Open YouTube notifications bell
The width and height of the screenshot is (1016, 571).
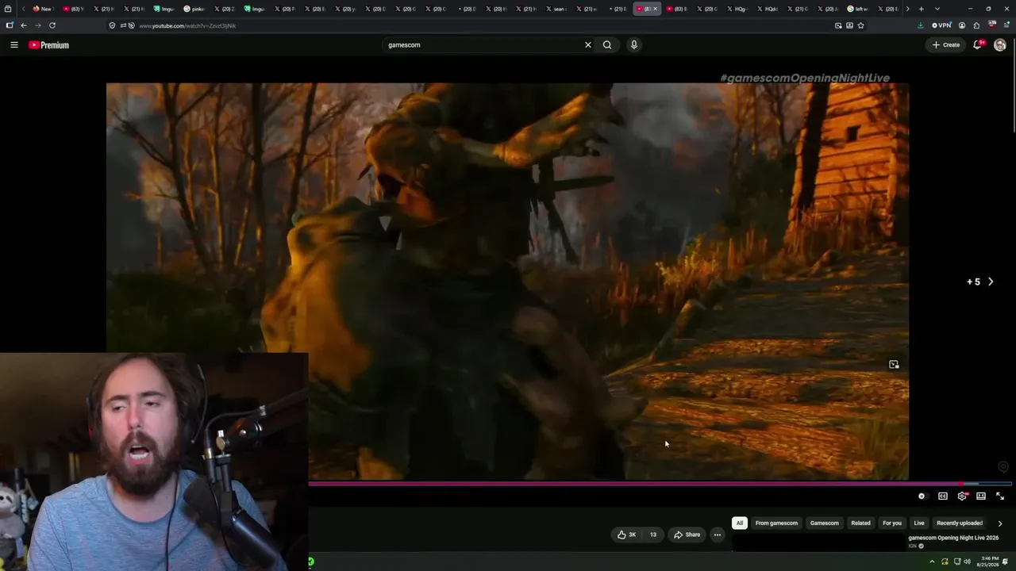click(978, 45)
